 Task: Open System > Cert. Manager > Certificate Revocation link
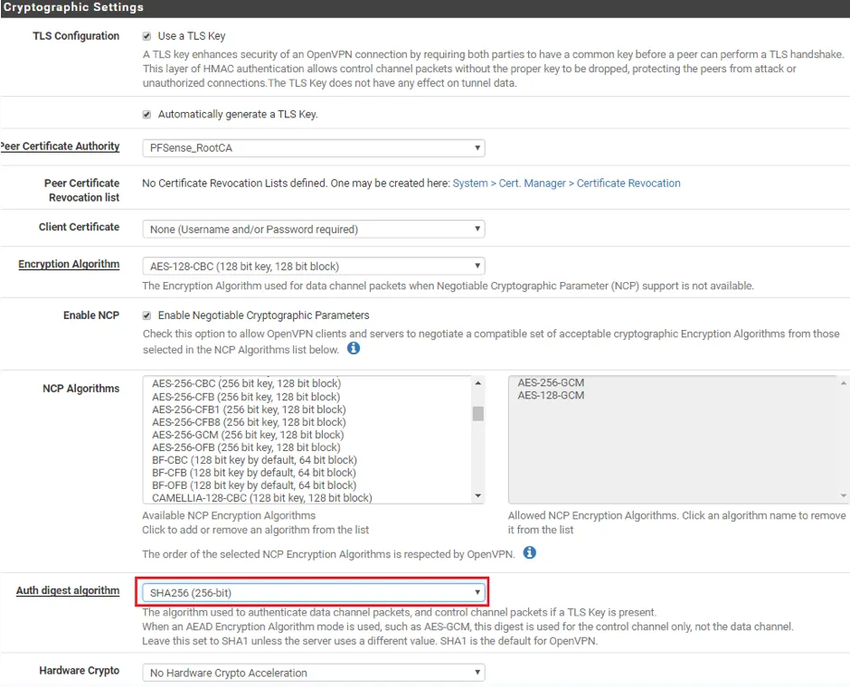tap(566, 184)
